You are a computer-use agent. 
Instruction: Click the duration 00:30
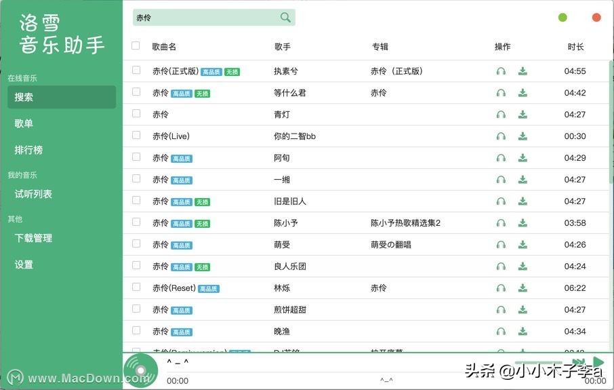click(575, 136)
